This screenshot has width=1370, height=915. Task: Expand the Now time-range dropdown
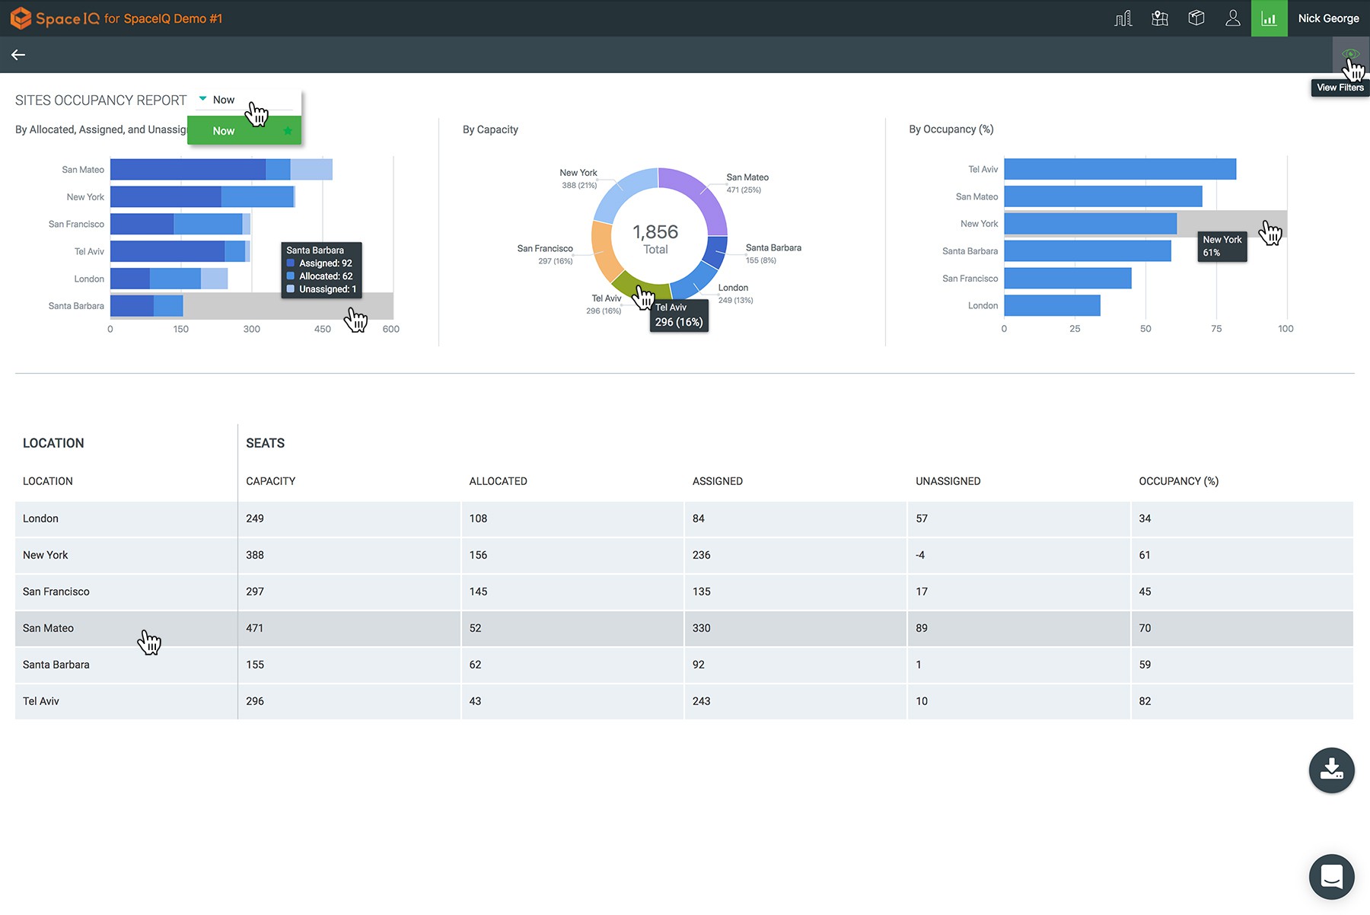[x=221, y=99]
